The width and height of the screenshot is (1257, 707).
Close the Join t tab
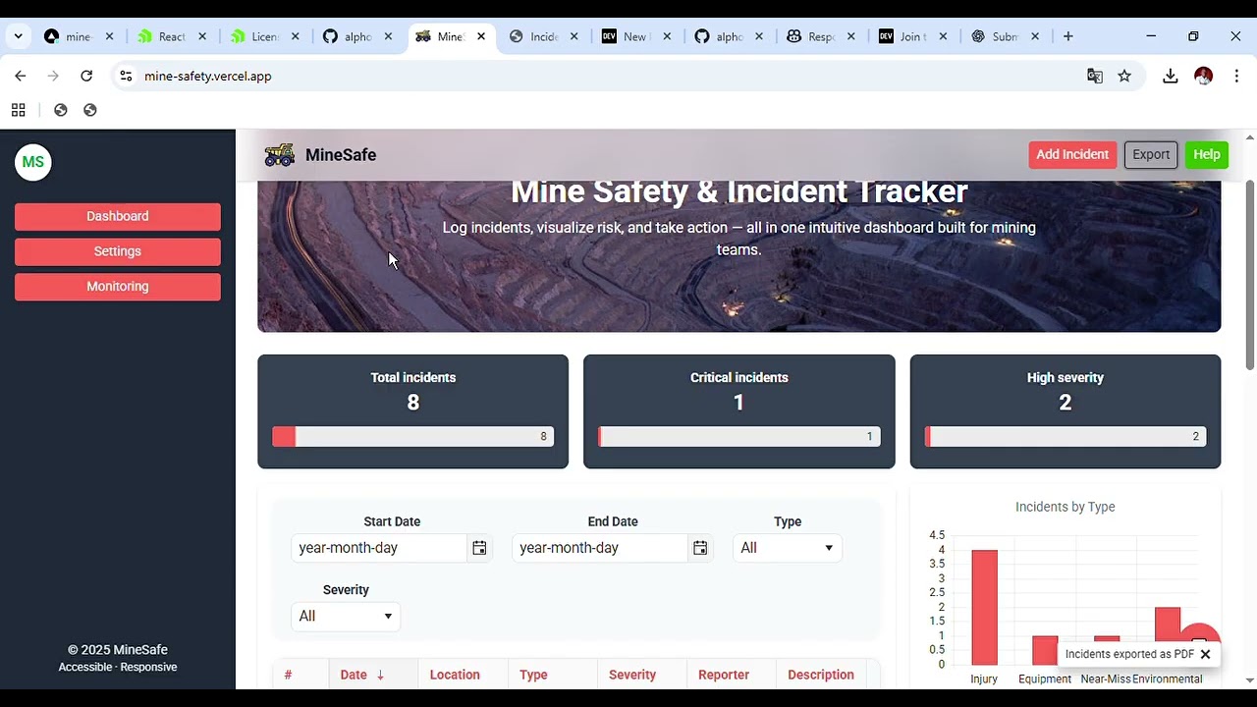point(943,36)
